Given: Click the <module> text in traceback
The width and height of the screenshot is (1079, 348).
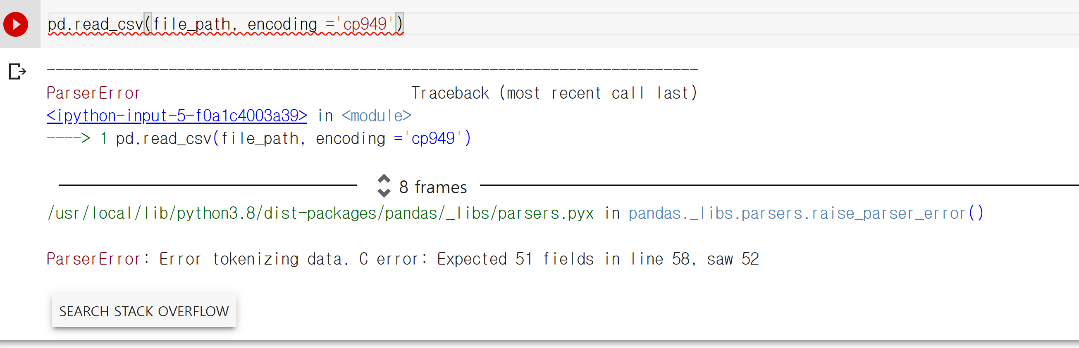Looking at the screenshot, I should tap(377, 116).
